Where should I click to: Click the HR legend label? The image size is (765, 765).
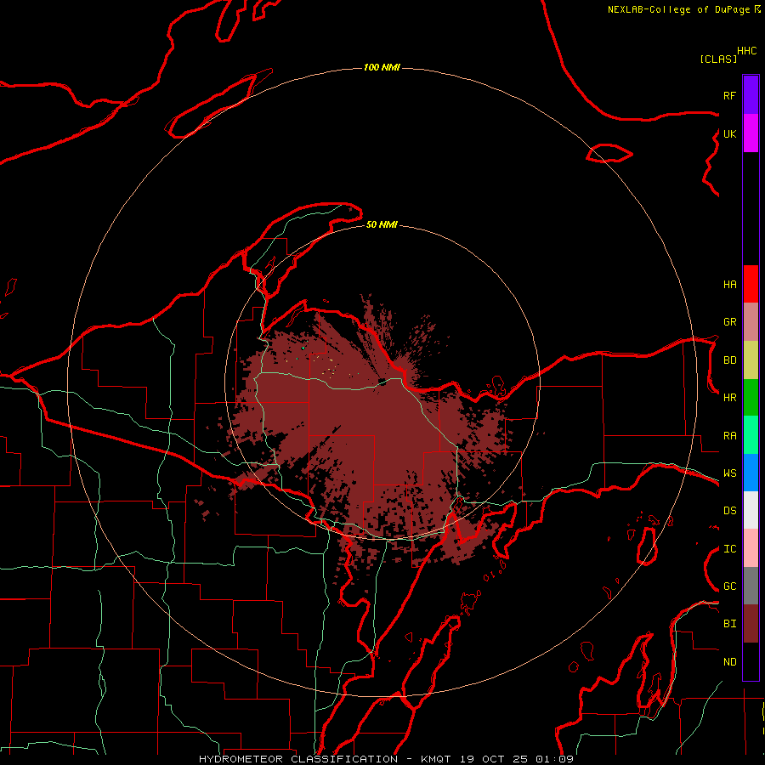click(729, 398)
